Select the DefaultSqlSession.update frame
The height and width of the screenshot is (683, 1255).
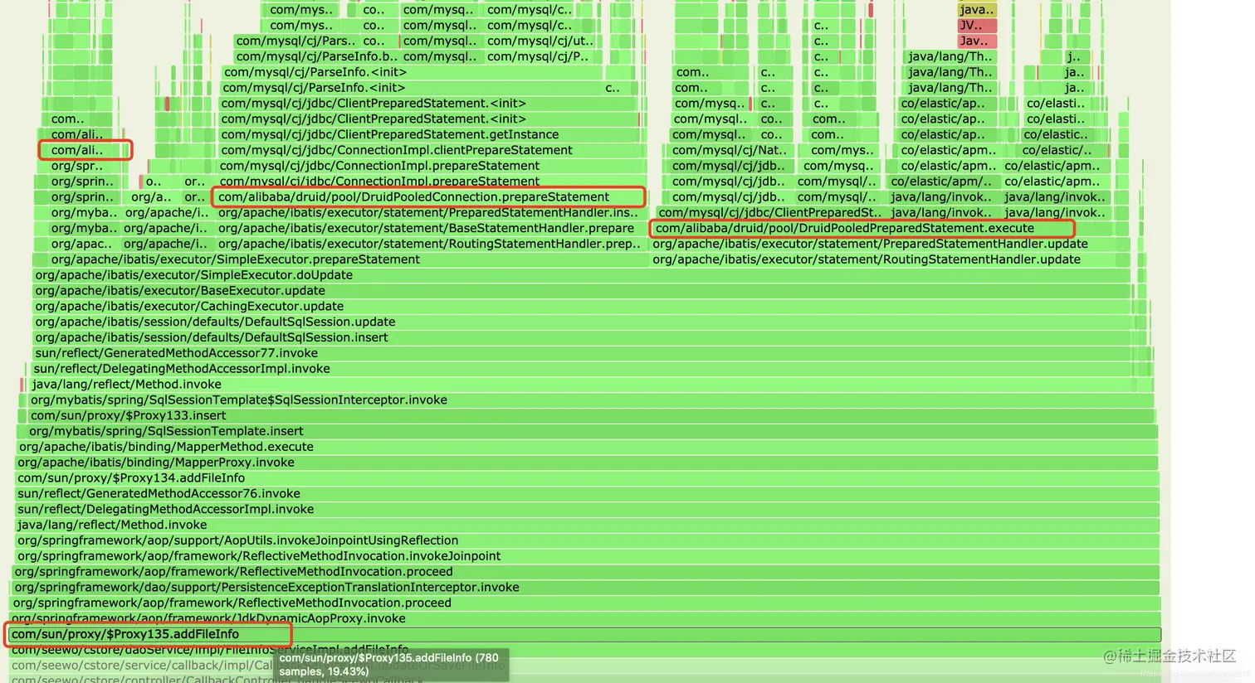click(x=582, y=322)
